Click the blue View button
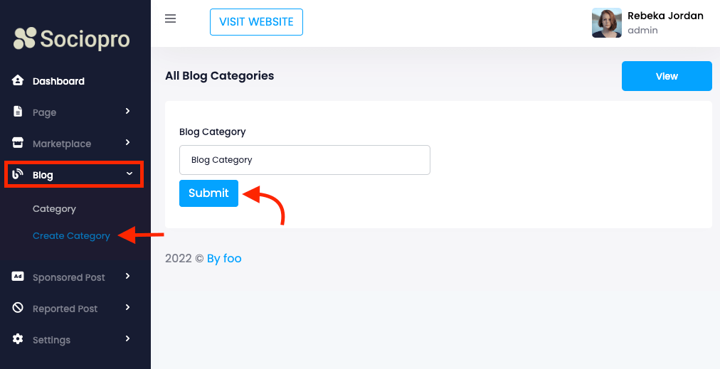Image resolution: width=720 pixels, height=369 pixels. click(x=667, y=76)
